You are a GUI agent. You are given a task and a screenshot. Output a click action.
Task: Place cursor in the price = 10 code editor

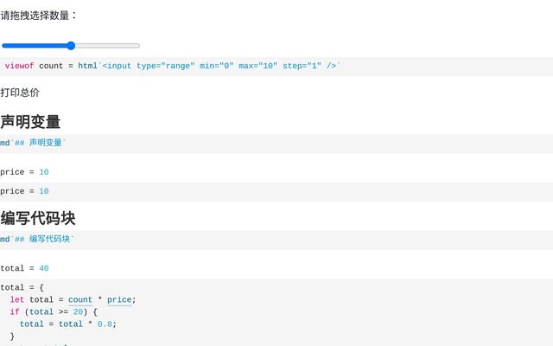(259, 191)
